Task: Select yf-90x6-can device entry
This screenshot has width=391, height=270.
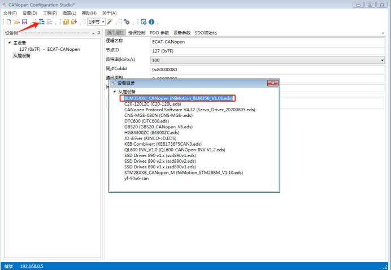Action: coord(136,178)
